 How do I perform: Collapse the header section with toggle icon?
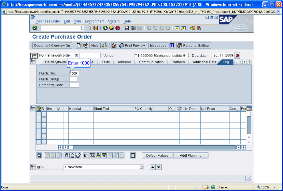click(x=33, y=61)
